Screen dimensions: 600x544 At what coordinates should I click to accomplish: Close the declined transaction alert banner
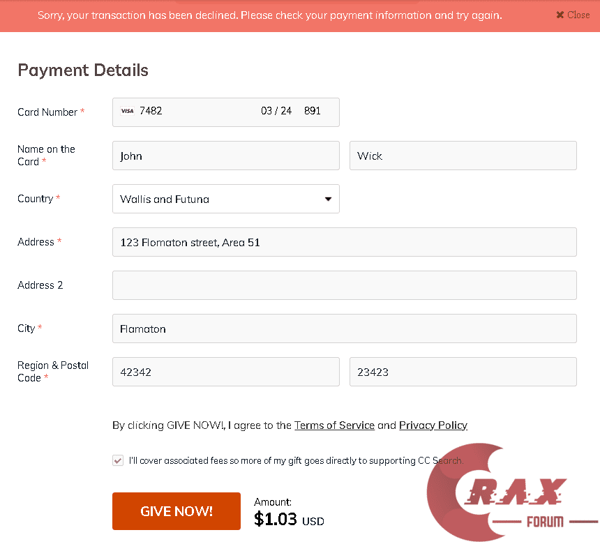pyautogui.click(x=573, y=15)
